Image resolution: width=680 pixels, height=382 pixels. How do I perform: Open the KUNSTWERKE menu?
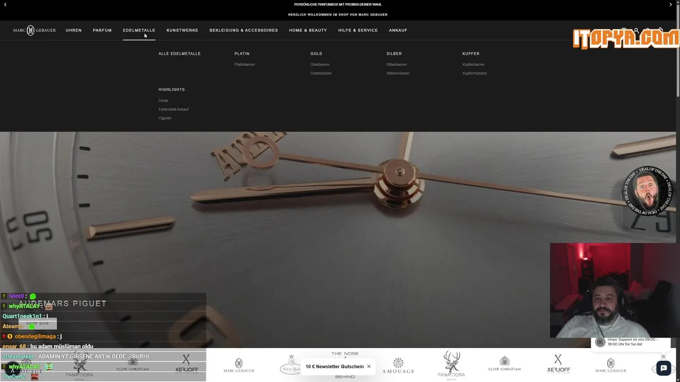click(182, 30)
